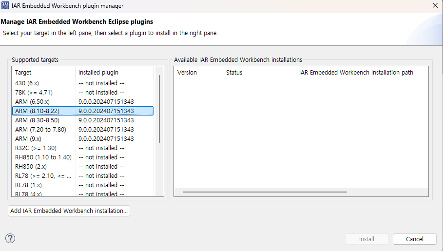
Task: Click not installed cell for RL78 (1.x)
Action: [x=101, y=185]
